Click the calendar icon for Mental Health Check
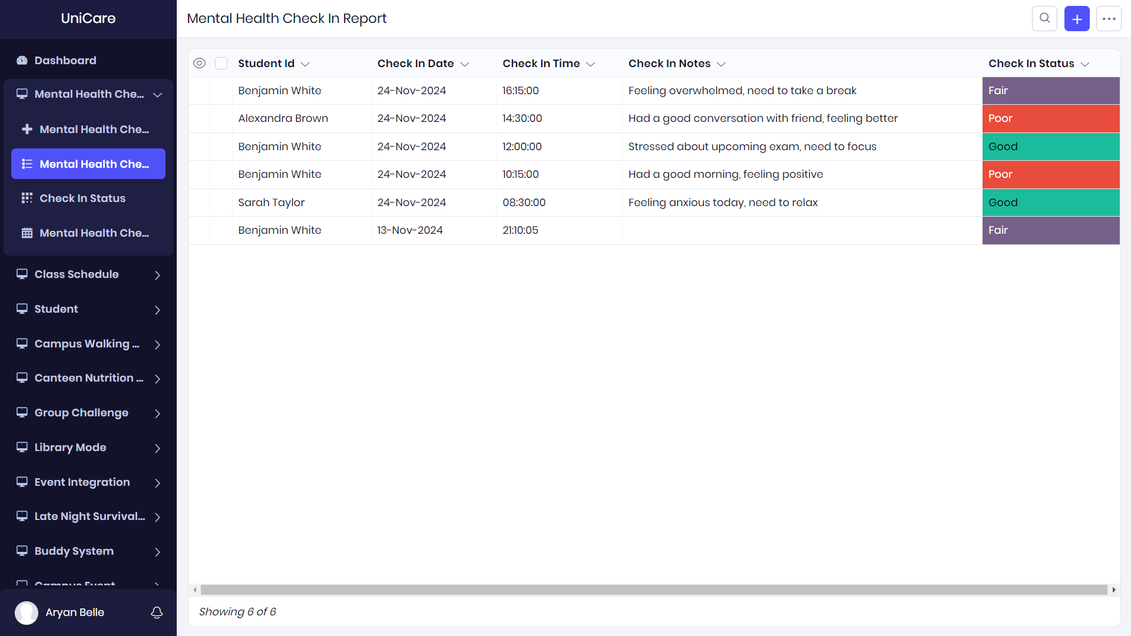This screenshot has height=636, width=1131. tap(27, 233)
